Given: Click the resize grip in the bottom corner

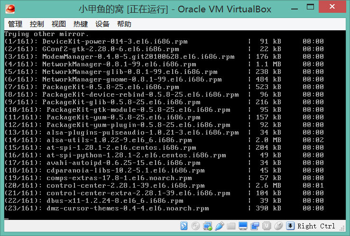Looking at the screenshot, I should click(344, 230).
